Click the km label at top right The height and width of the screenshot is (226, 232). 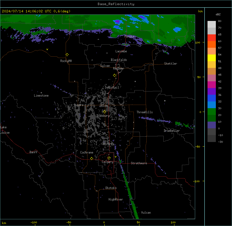[x=201, y=11]
